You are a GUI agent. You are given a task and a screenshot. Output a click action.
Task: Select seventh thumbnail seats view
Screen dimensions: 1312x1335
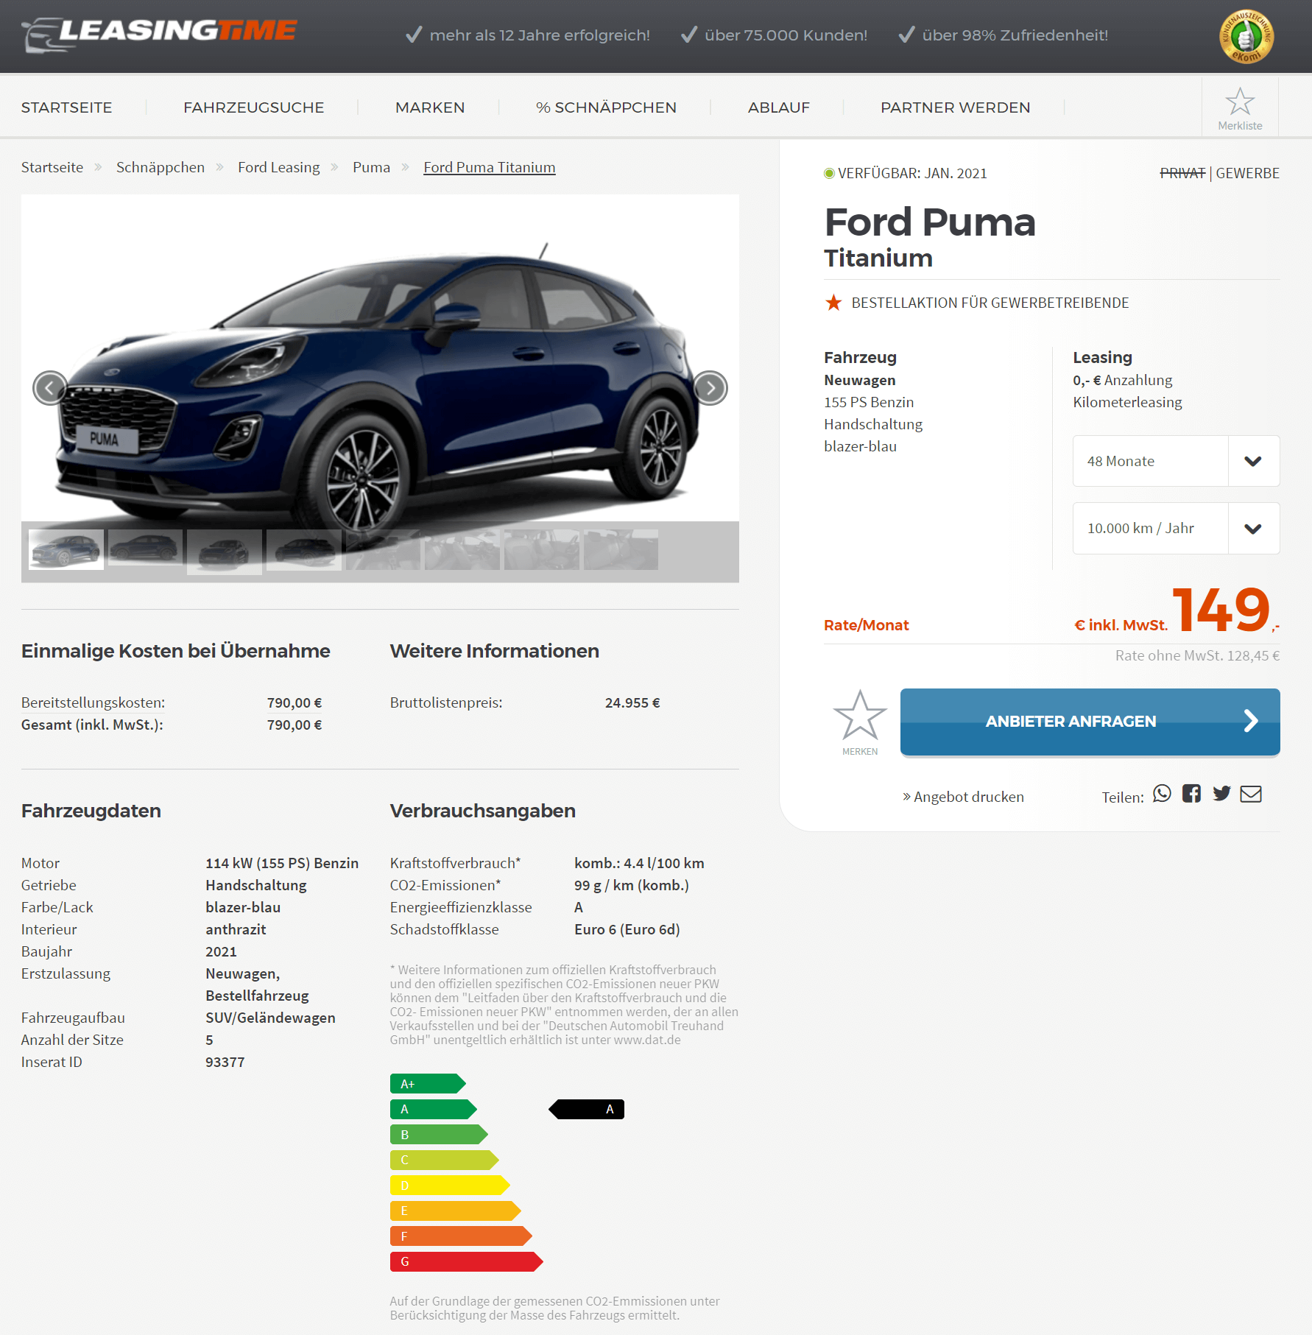click(541, 549)
